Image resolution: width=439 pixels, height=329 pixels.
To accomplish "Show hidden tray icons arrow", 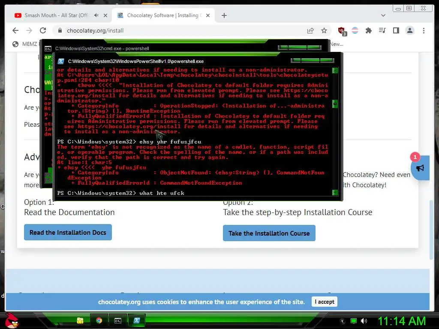I will pos(342,321).
